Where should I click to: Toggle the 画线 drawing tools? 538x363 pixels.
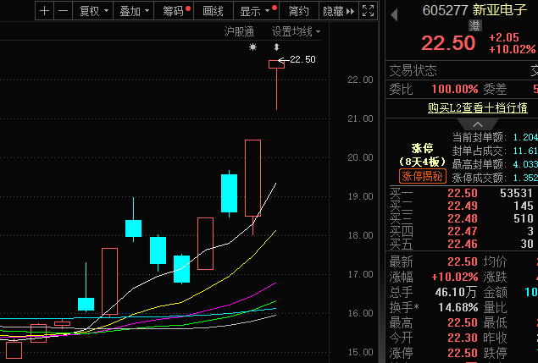click(x=214, y=11)
